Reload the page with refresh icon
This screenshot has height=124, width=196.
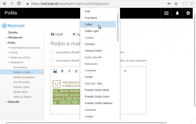pos(19,4)
